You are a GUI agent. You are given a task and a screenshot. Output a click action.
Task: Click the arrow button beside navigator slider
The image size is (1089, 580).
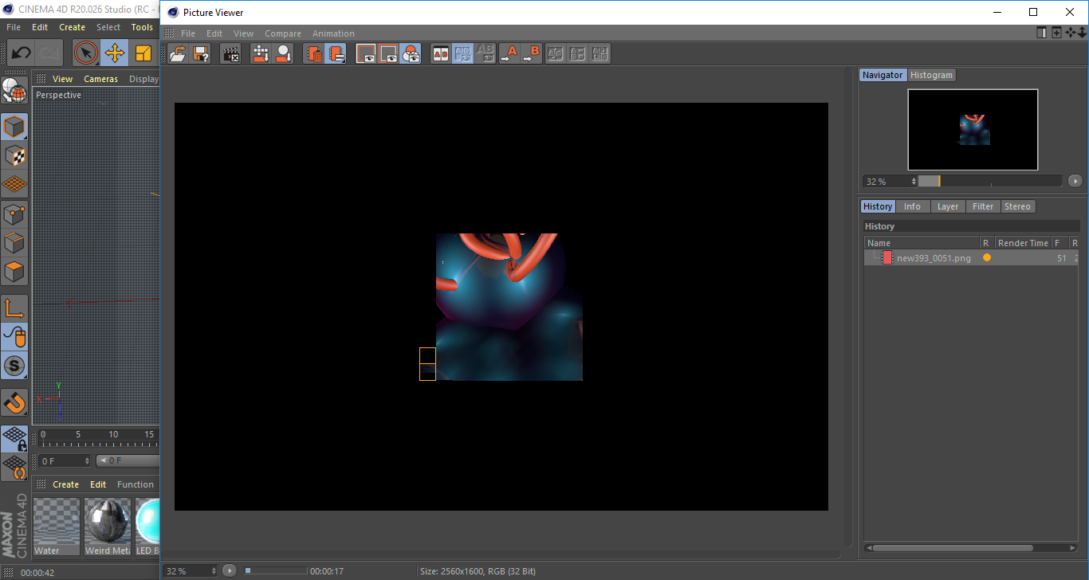point(1075,181)
